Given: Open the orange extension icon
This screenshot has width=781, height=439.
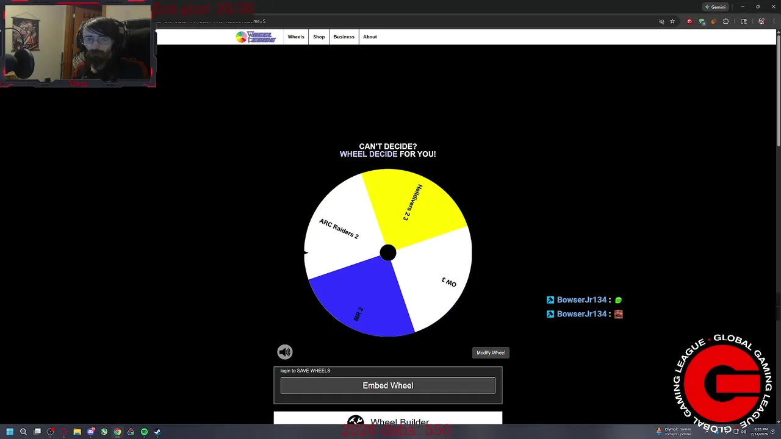Looking at the screenshot, I should point(713,21).
